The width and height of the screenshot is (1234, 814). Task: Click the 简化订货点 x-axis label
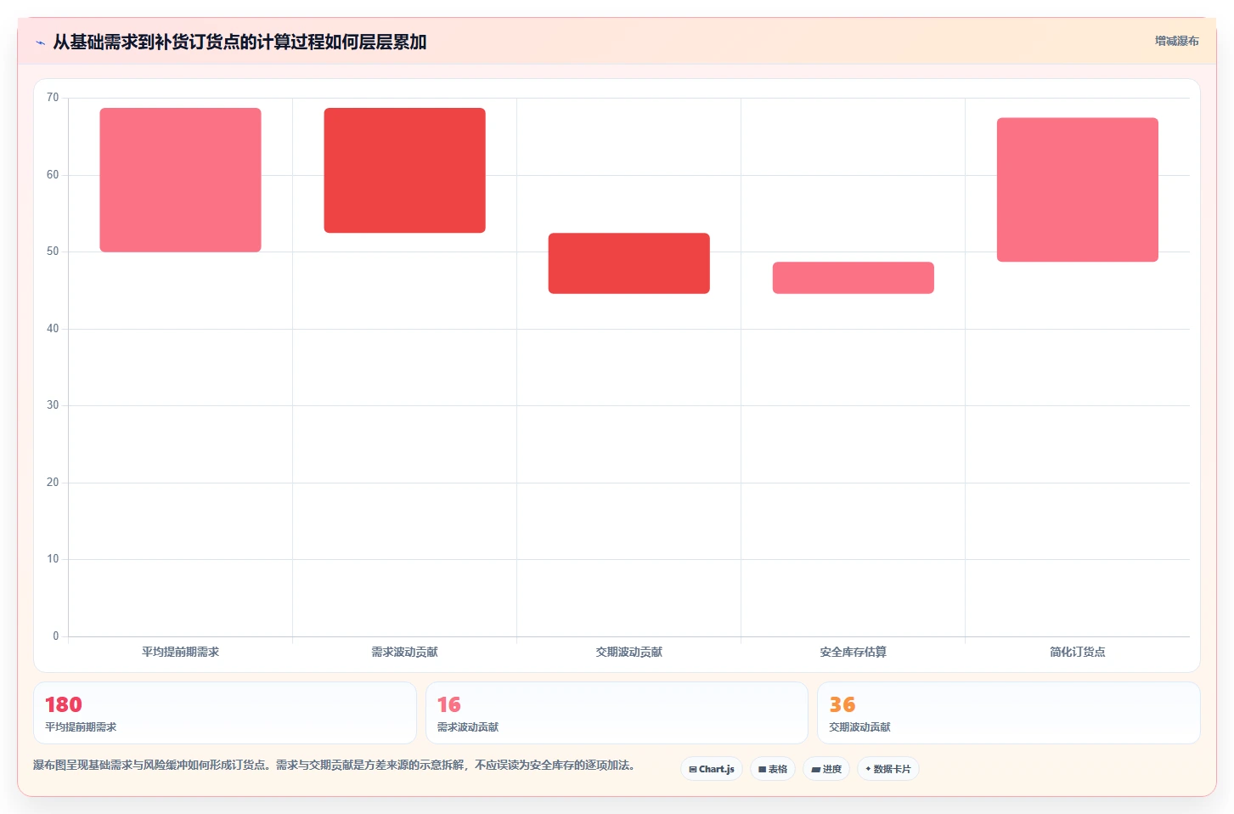(1077, 652)
